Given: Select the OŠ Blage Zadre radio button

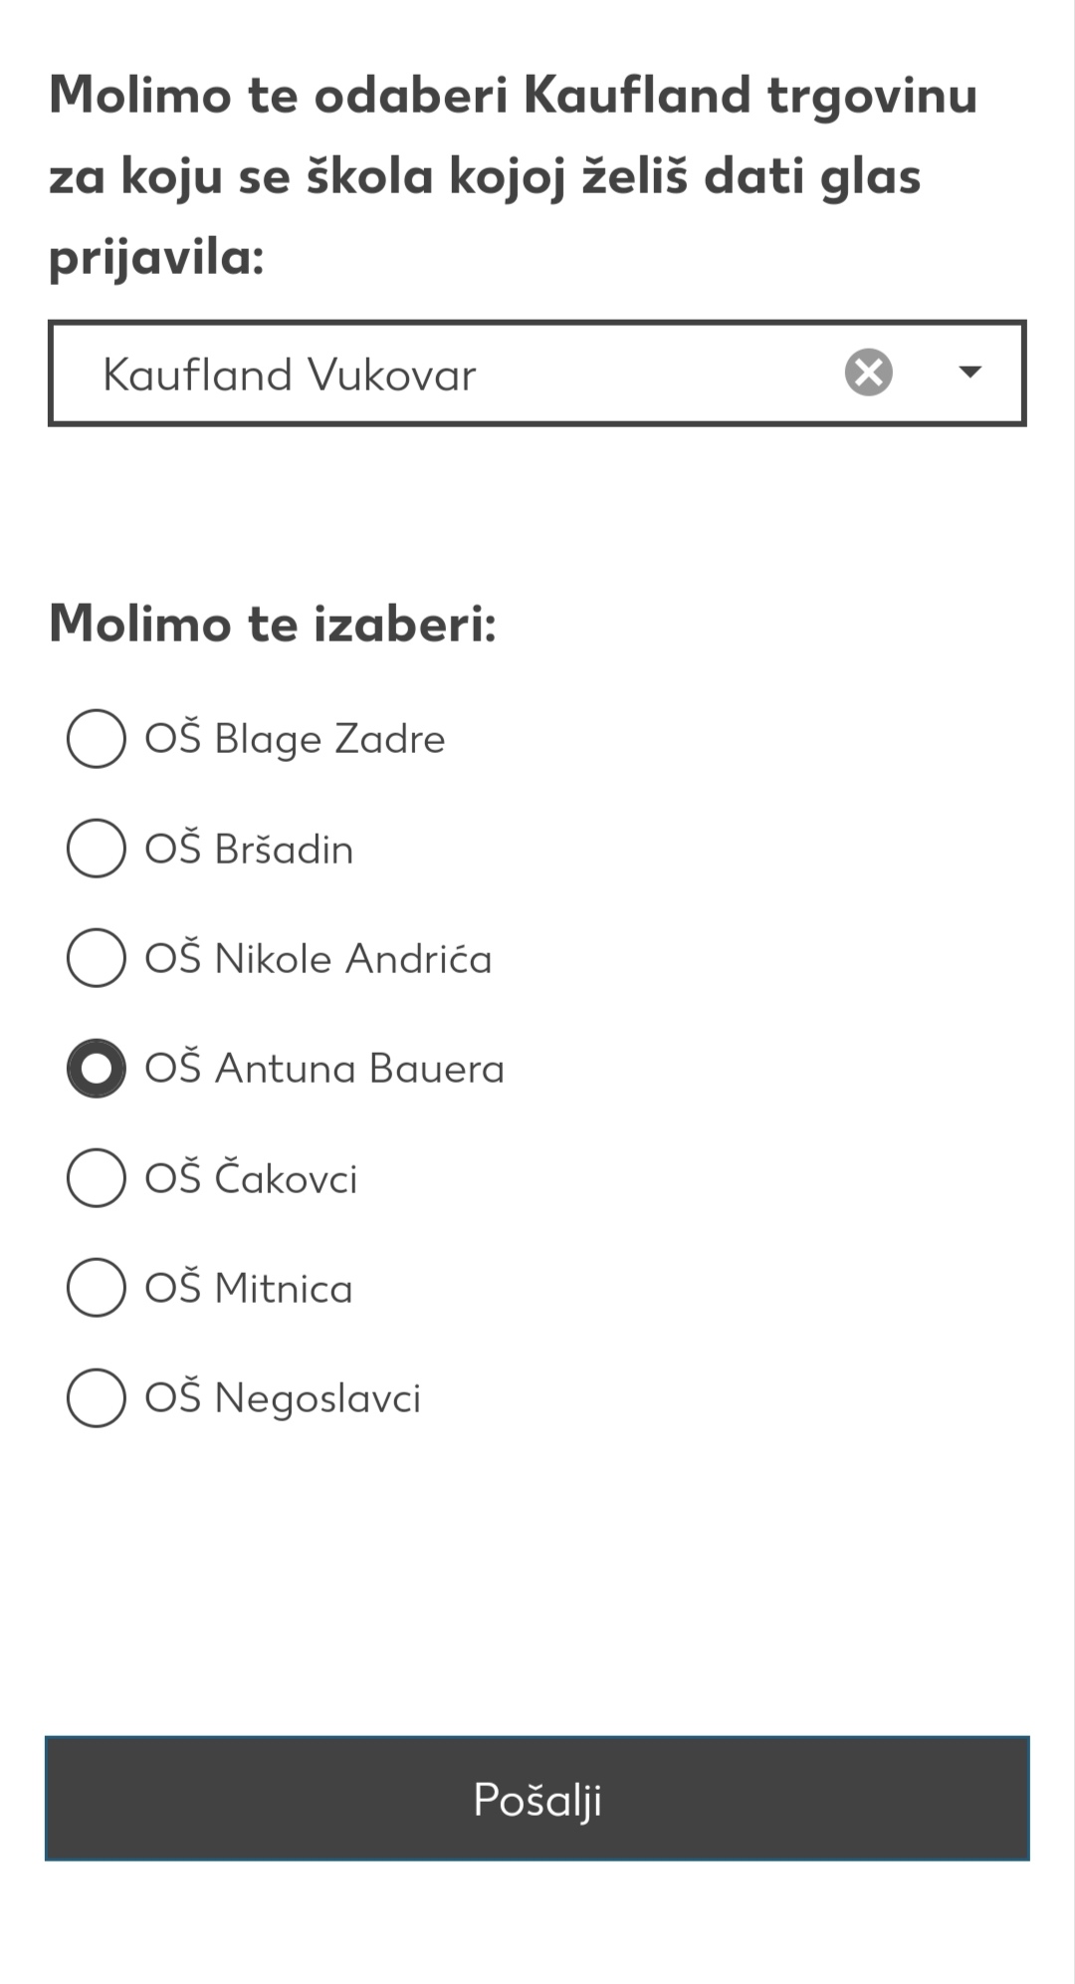Looking at the screenshot, I should [x=97, y=738].
